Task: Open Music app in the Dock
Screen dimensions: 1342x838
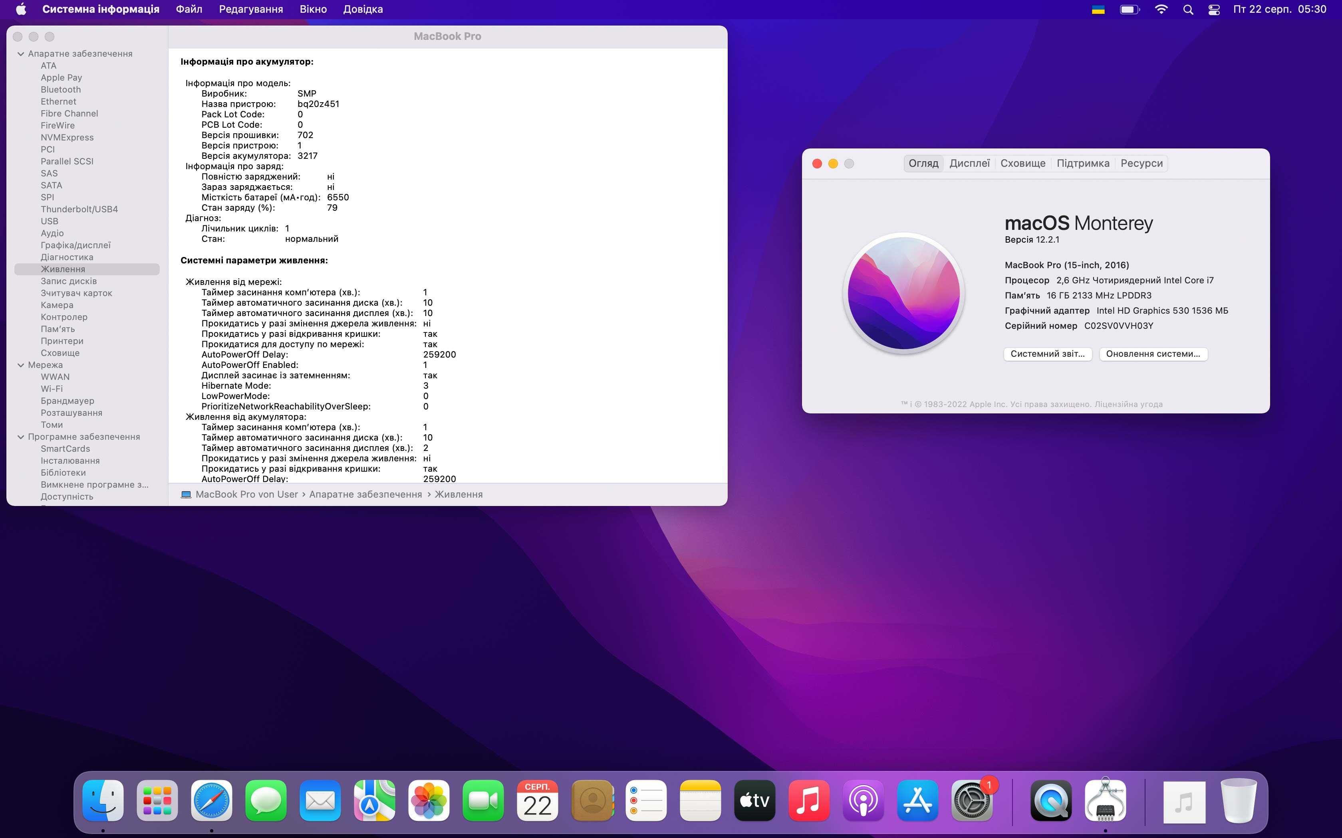Action: pos(809,800)
